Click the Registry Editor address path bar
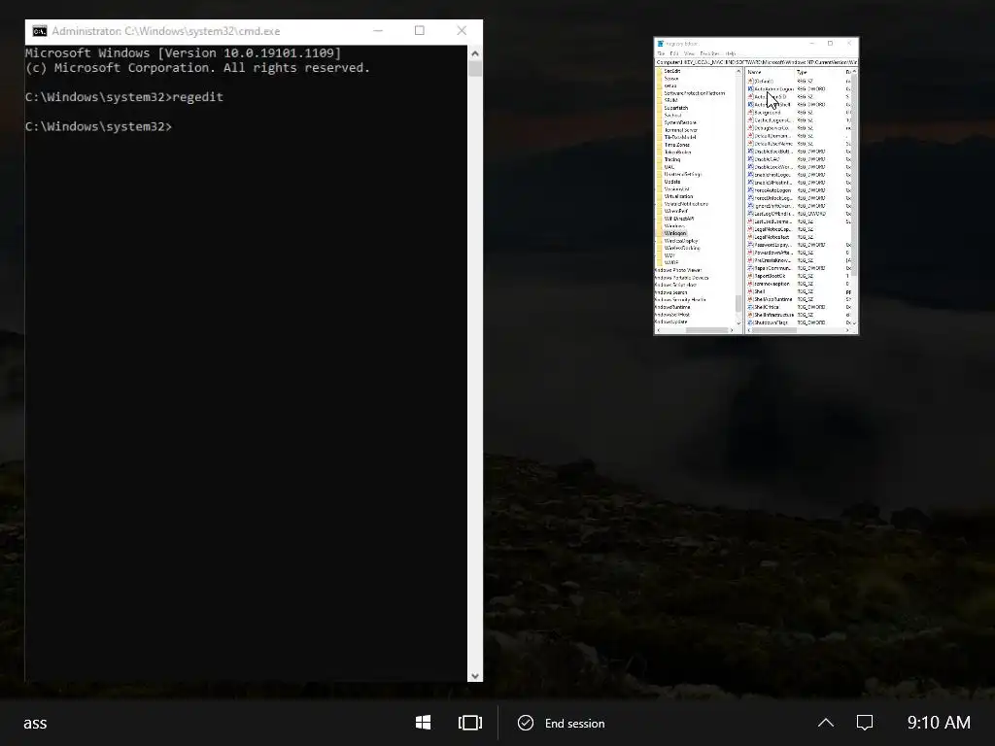Screen dimensions: 995x746 (756, 62)
